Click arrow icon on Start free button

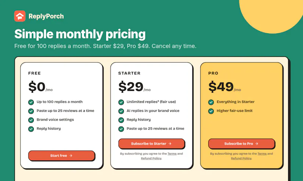pyautogui.click(x=71, y=156)
